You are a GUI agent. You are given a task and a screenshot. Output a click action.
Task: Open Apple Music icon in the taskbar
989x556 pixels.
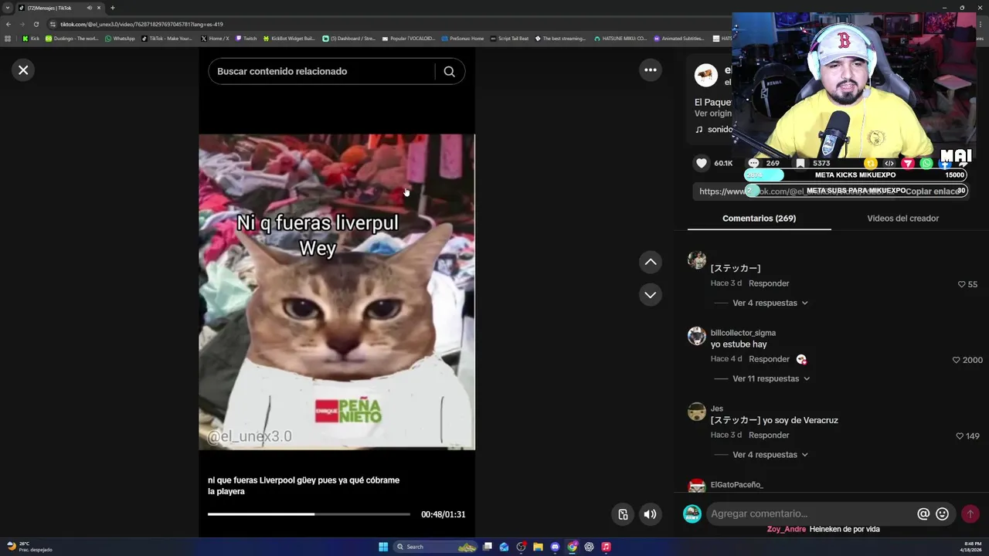pos(606,547)
